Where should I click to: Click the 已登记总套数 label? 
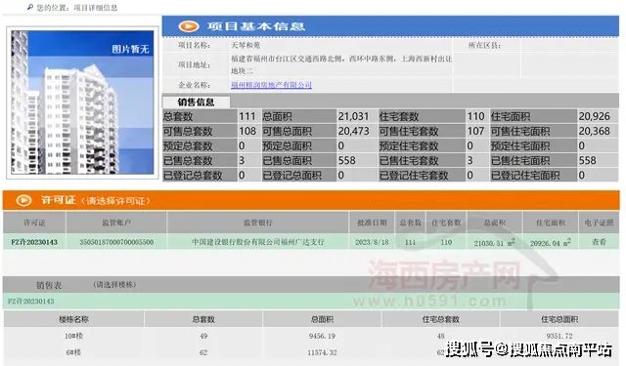(x=193, y=176)
